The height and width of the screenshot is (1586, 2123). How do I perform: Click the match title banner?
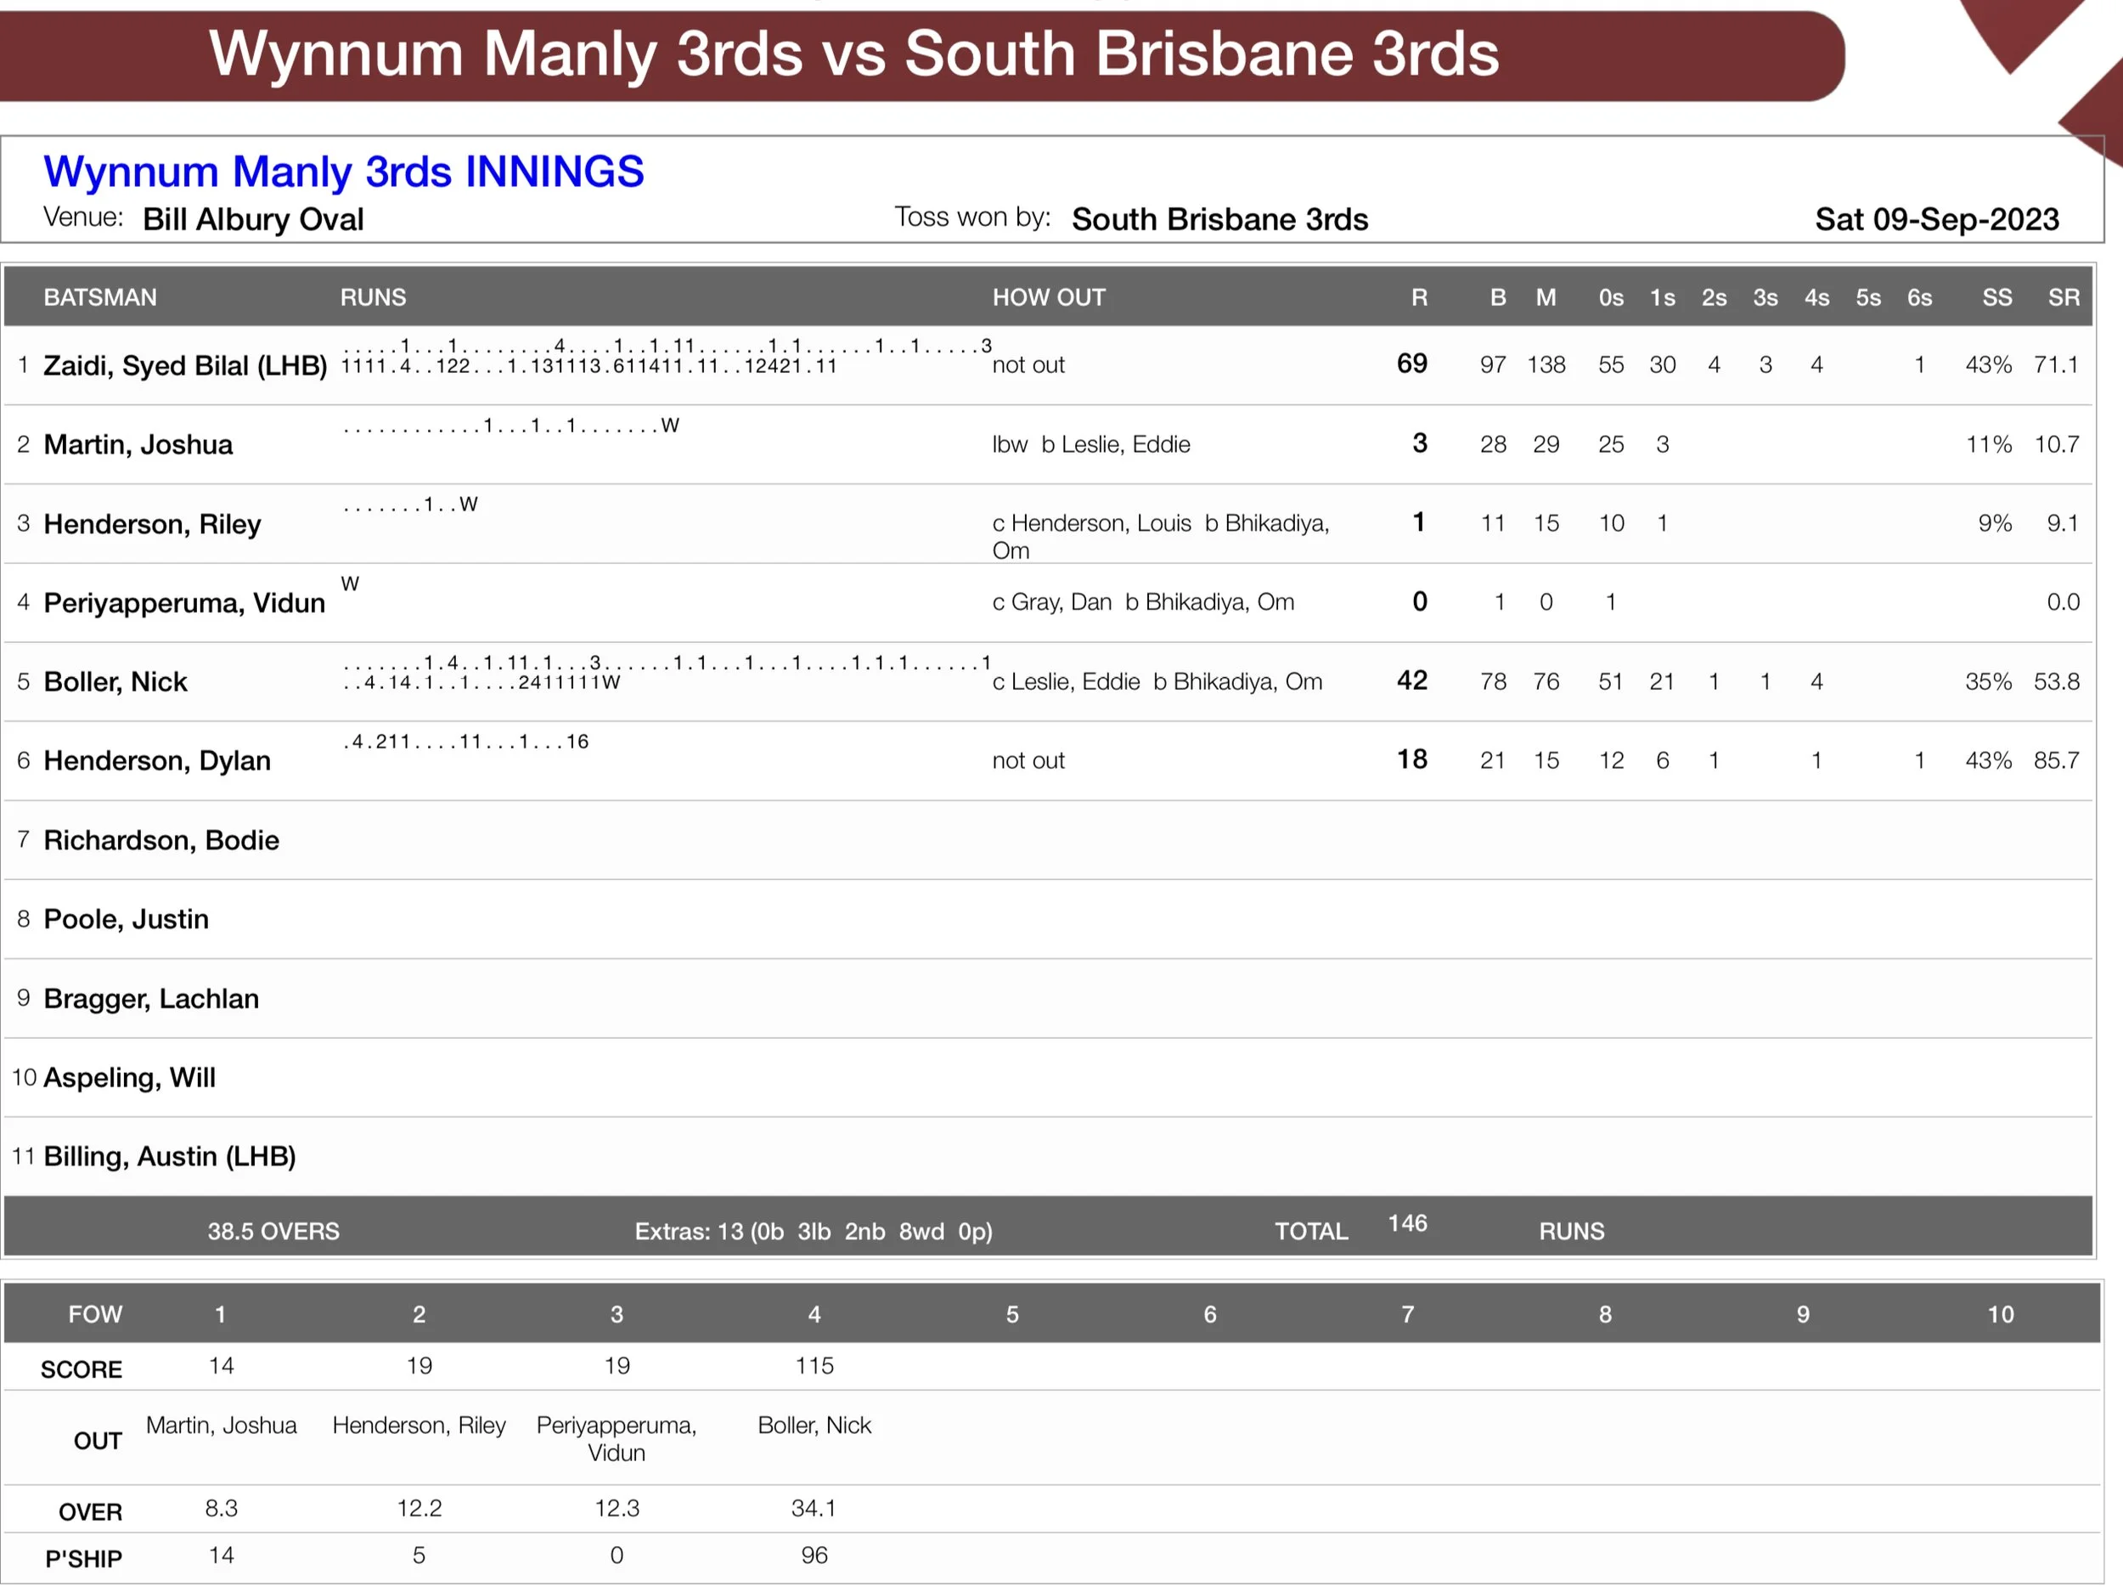853,54
